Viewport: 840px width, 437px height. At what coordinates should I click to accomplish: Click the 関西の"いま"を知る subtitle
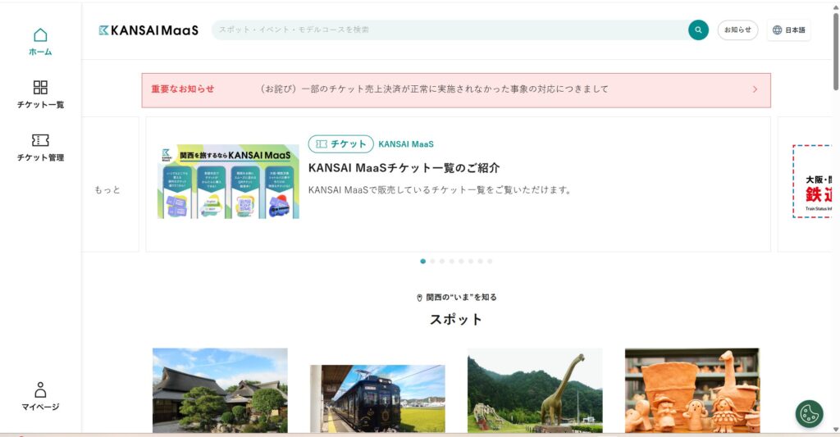click(x=461, y=298)
